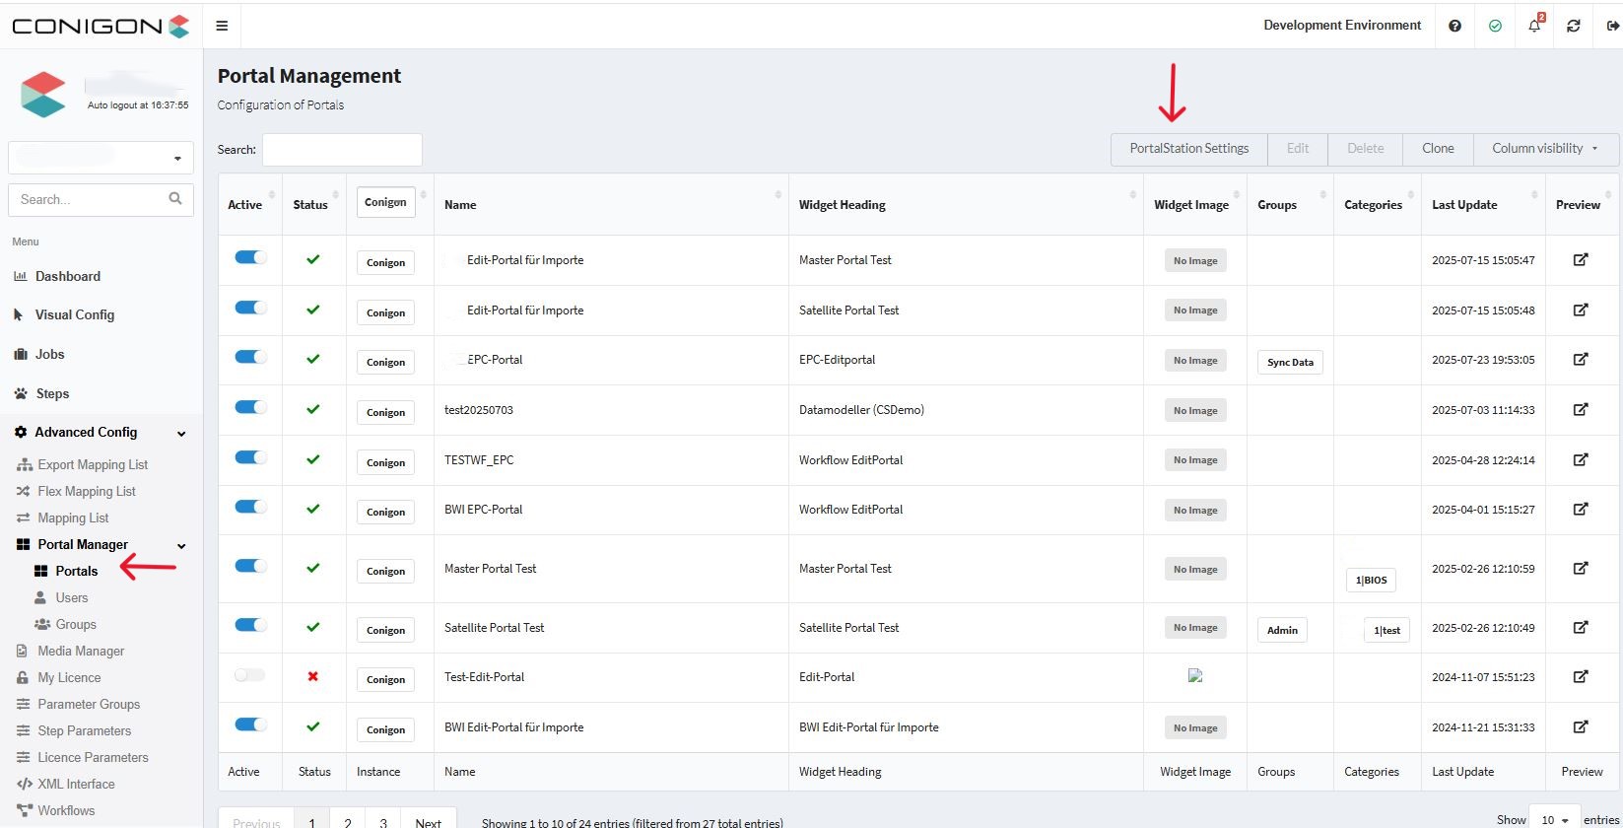This screenshot has height=828, width=1623.
Task: Click the Clone button
Action: (x=1437, y=149)
